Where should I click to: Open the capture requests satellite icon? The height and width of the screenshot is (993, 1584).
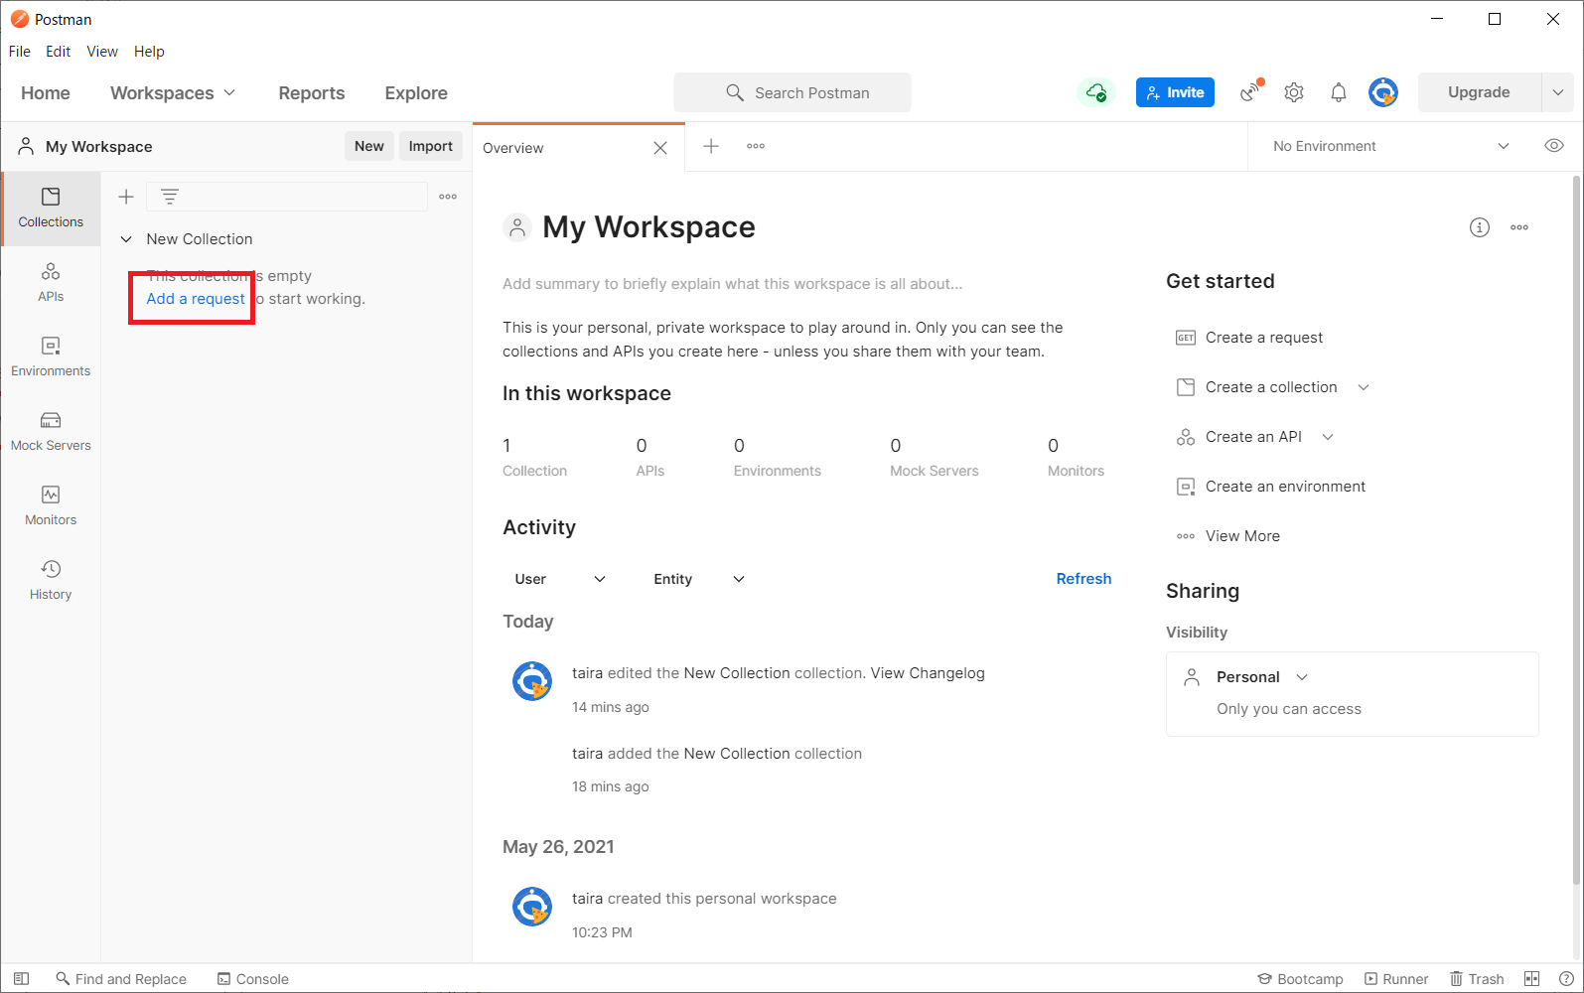pos(1250,92)
